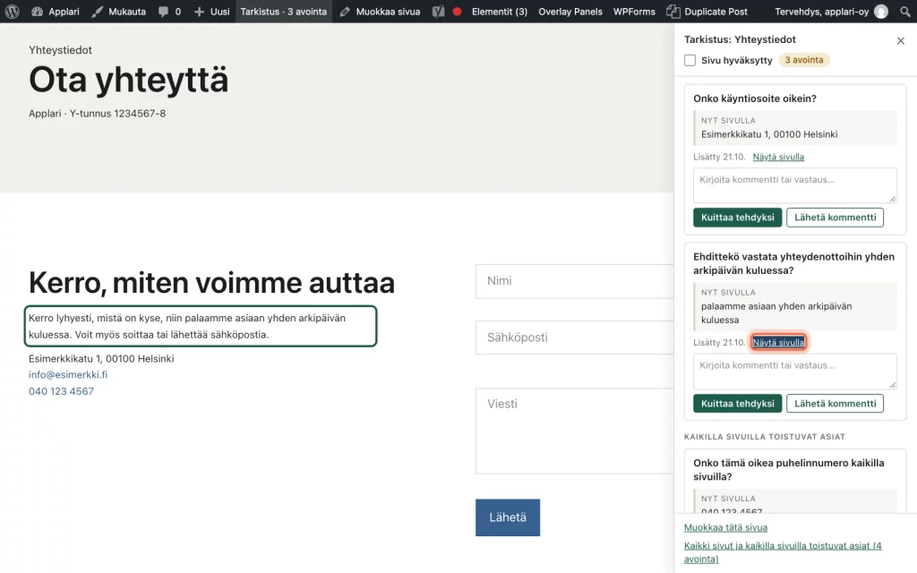Screen dimensions: 917x573
Task: Click the Viesti message textarea
Action: [x=574, y=431]
